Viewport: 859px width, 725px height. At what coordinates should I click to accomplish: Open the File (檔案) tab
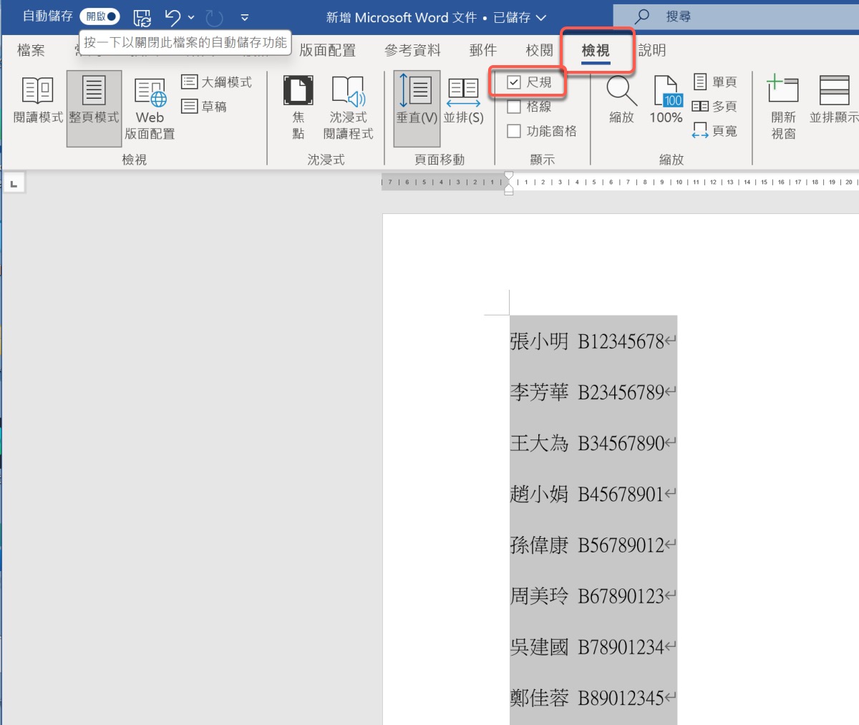31,50
